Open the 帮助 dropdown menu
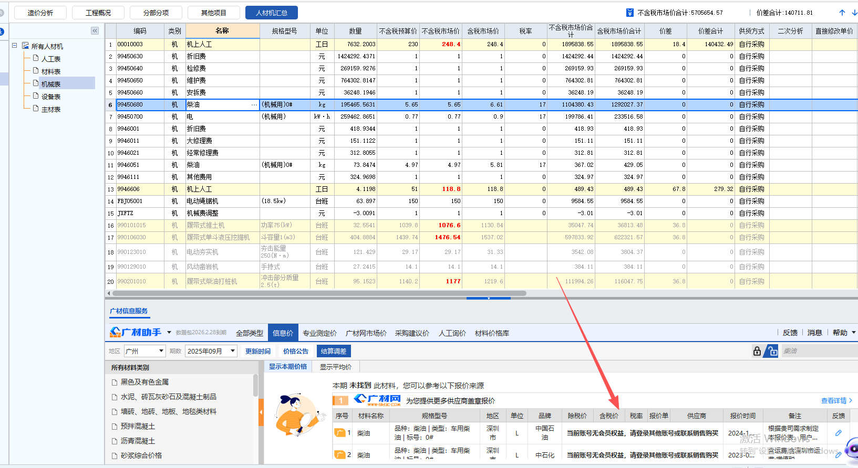 point(844,333)
